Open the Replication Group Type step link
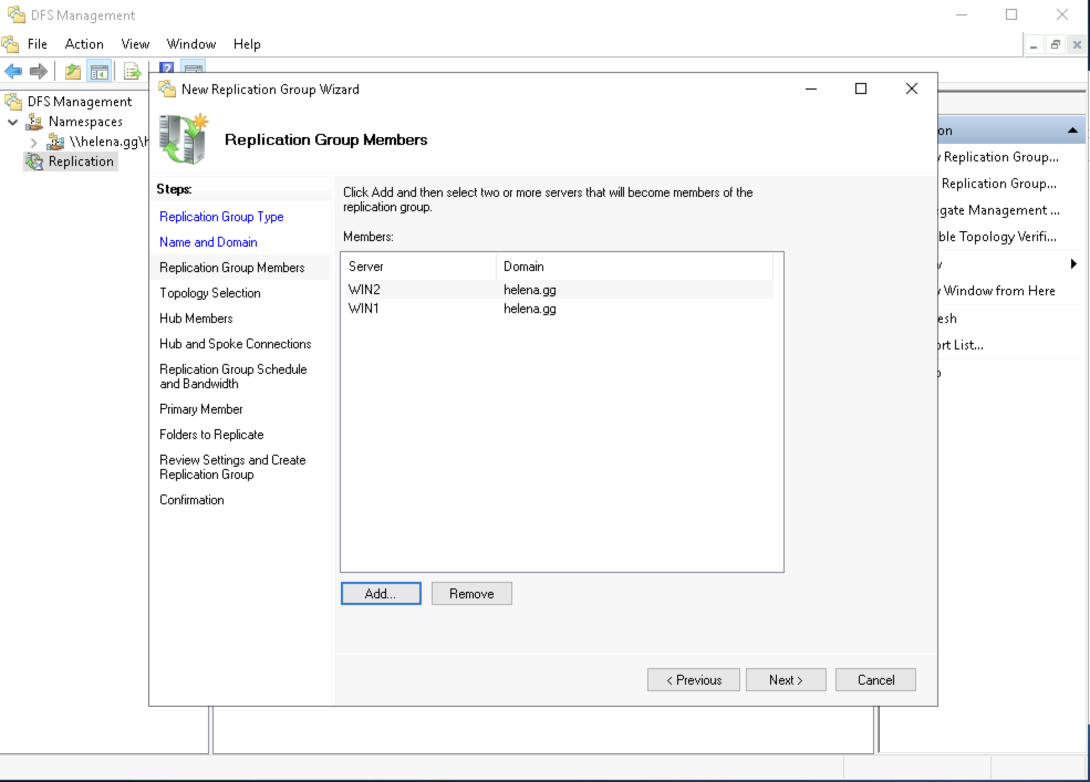Image resolution: width=1090 pixels, height=782 pixels. [221, 217]
